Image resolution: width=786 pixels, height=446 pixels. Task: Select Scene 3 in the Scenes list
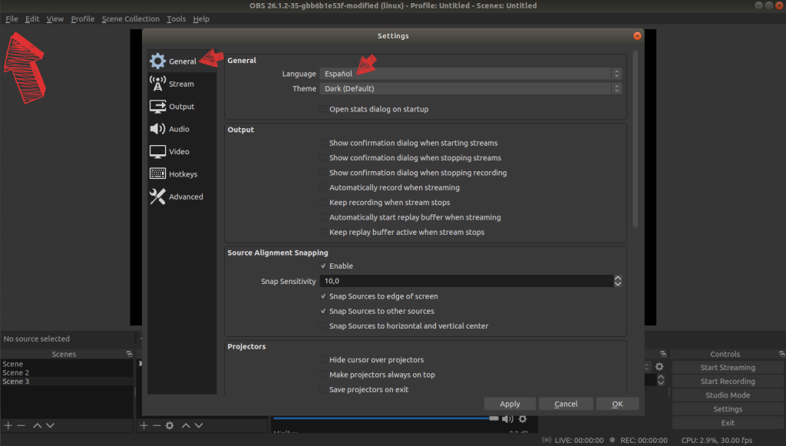[x=67, y=382]
